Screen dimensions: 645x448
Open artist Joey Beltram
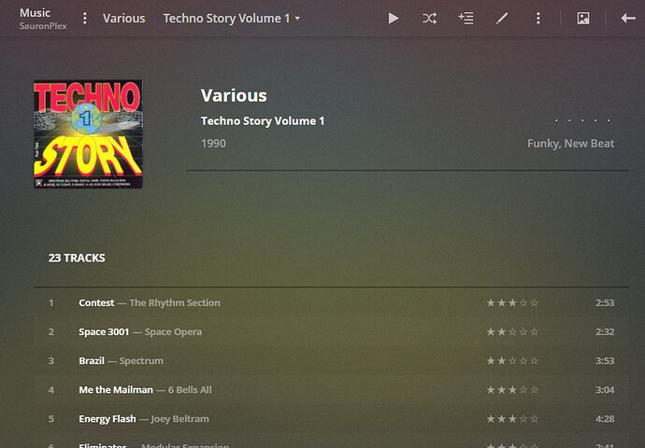click(x=179, y=419)
